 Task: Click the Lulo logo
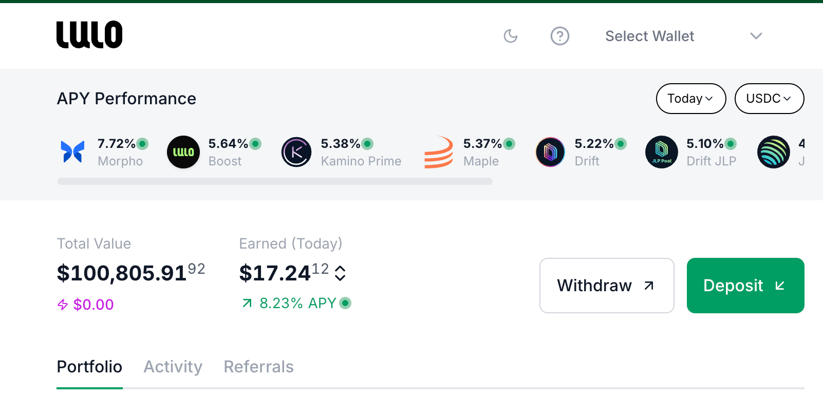pos(89,35)
